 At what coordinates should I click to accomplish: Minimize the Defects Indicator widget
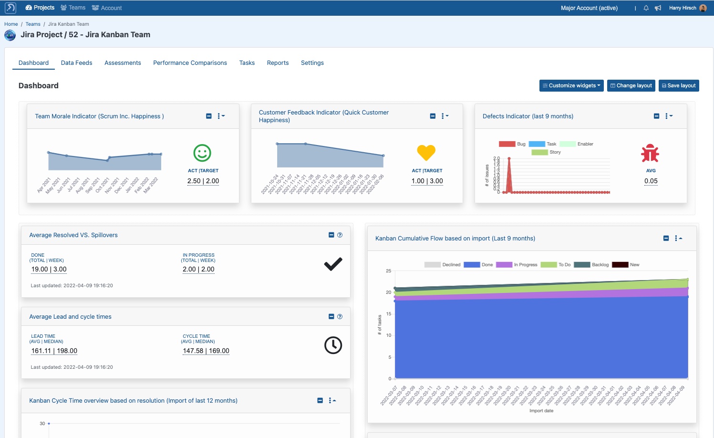(x=656, y=116)
